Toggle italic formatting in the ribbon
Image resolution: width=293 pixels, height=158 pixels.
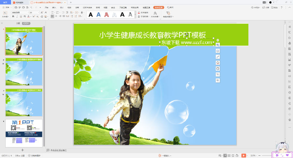[17, 17]
